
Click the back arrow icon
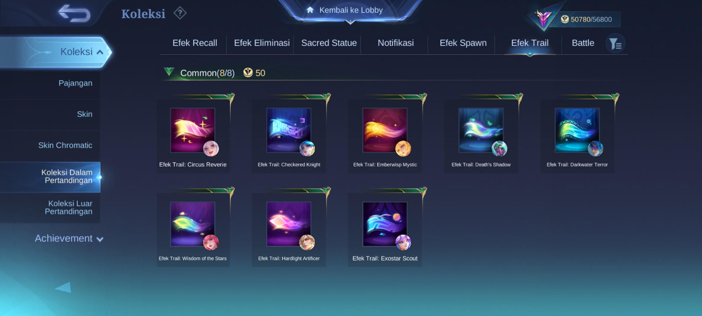click(74, 13)
